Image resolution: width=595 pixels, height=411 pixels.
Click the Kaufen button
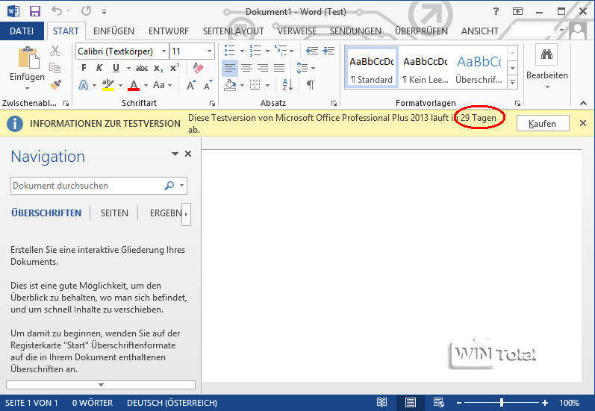click(x=542, y=124)
